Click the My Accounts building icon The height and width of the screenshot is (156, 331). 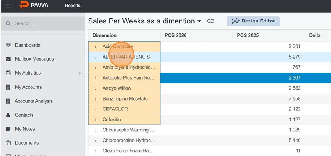[x=8, y=87]
